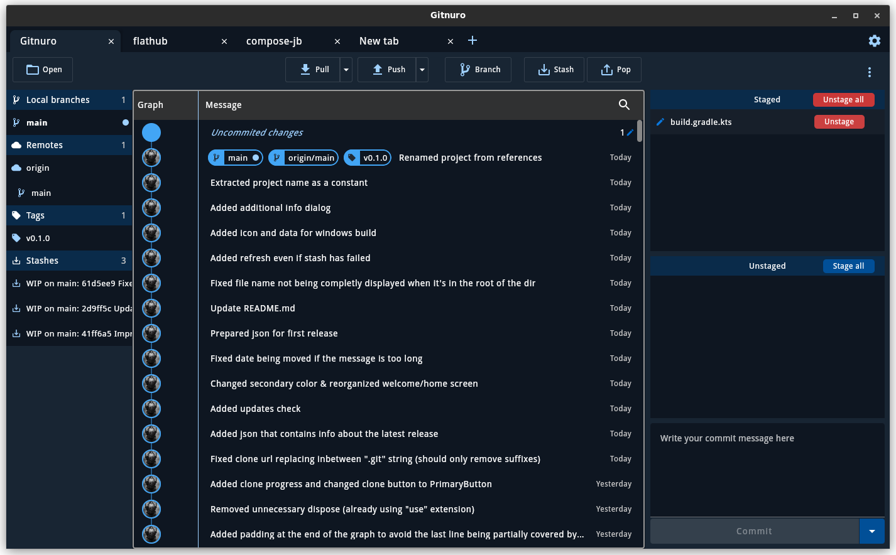
Task: Select the Gitnuro tab
Action: point(65,41)
